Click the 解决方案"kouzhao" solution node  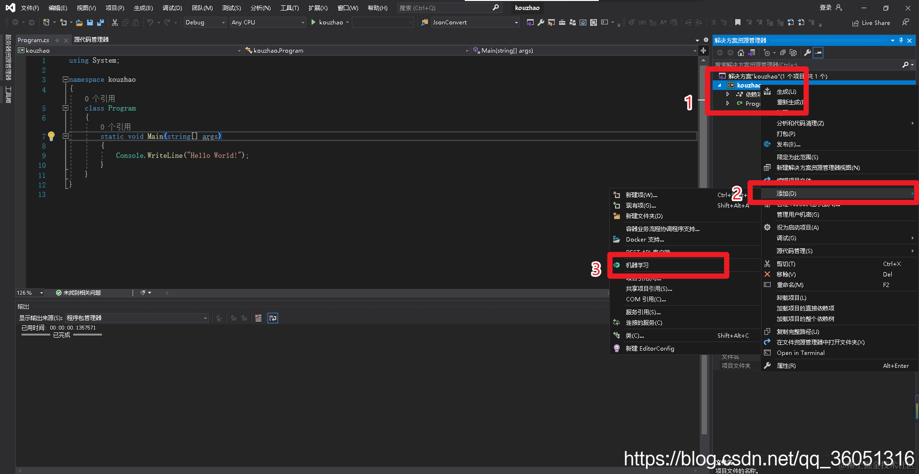click(x=777, y=76)
